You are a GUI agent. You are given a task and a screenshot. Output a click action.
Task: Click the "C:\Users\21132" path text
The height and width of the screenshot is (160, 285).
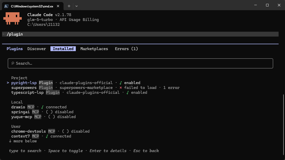tap(44, 25)
